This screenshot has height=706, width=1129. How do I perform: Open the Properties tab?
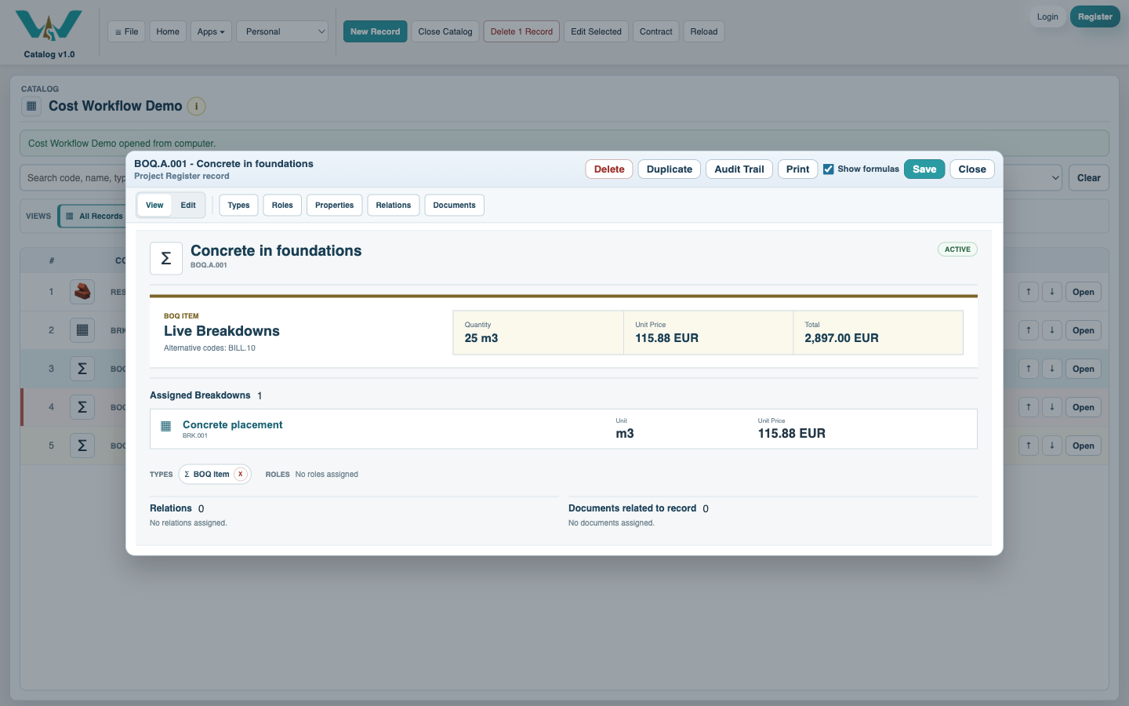click(335, 206)
